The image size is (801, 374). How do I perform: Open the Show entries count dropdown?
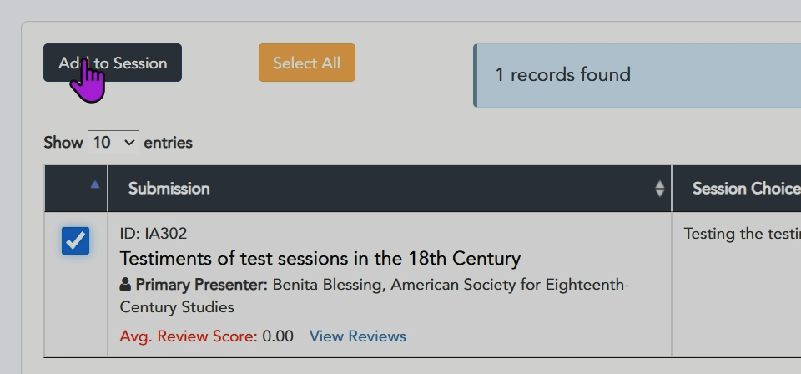[x=113, y=143]
